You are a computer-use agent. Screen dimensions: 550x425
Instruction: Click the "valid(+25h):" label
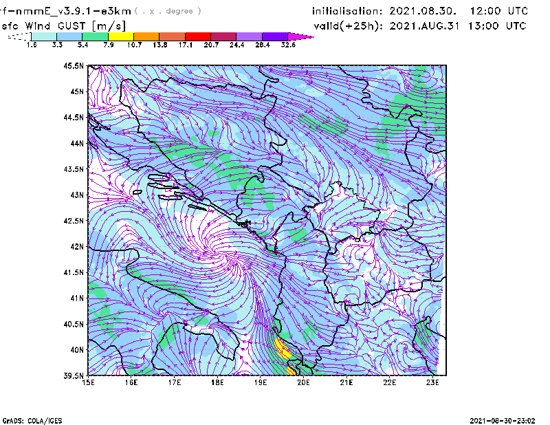coord(349,26)
